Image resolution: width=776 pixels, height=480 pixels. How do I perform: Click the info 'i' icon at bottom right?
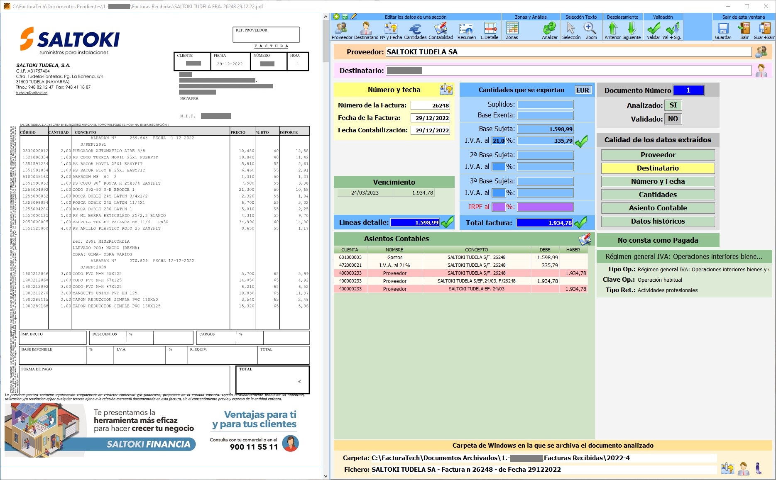point(759,468)
